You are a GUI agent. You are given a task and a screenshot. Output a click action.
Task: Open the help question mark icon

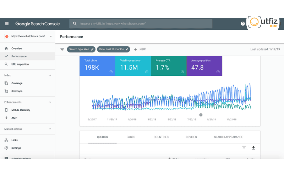point(243,24)
